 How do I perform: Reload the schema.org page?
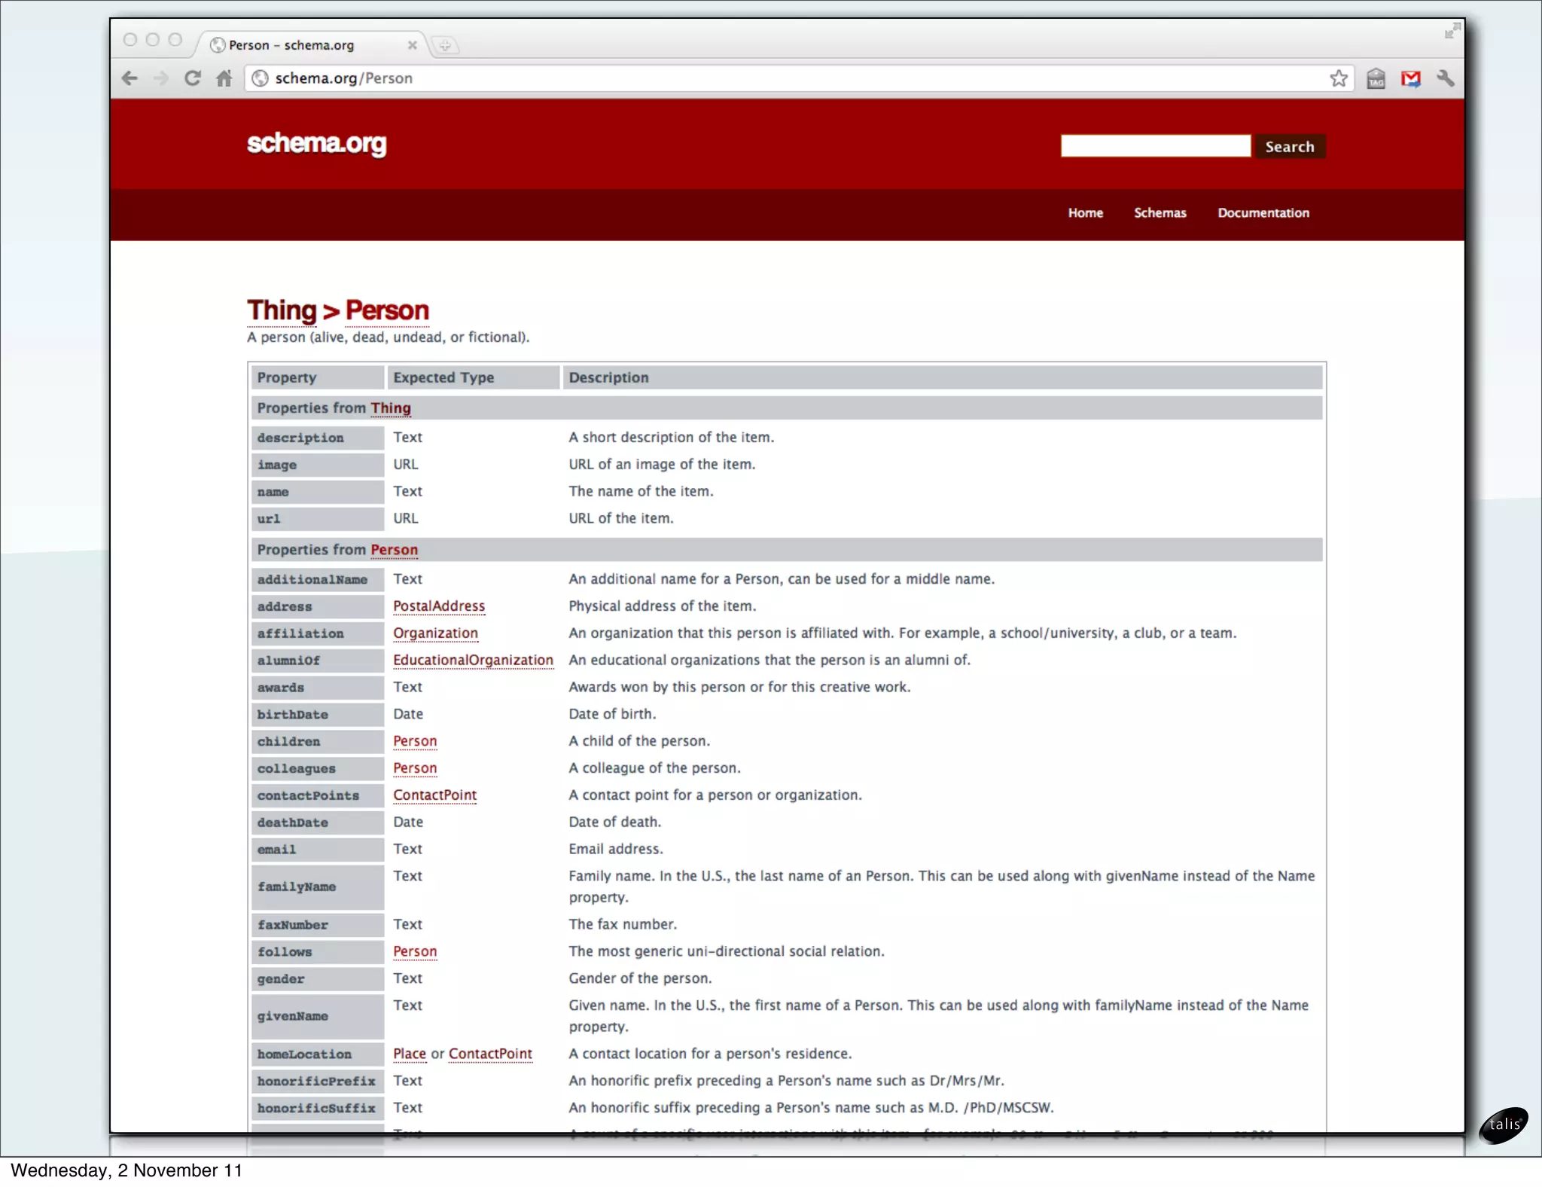pyautogui.click(x=193, y=78)
